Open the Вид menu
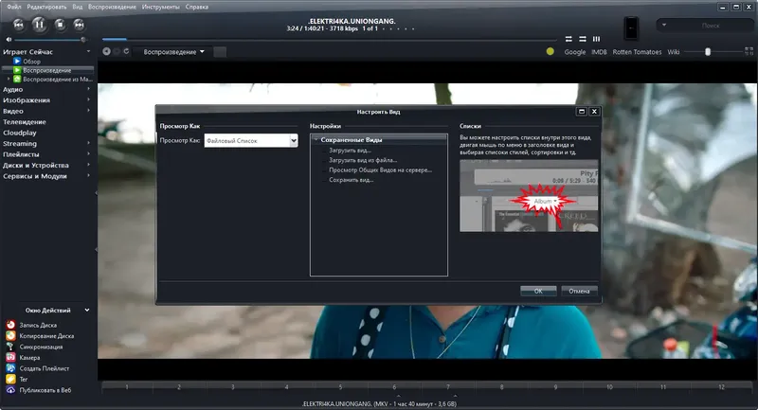 (78, 7)
